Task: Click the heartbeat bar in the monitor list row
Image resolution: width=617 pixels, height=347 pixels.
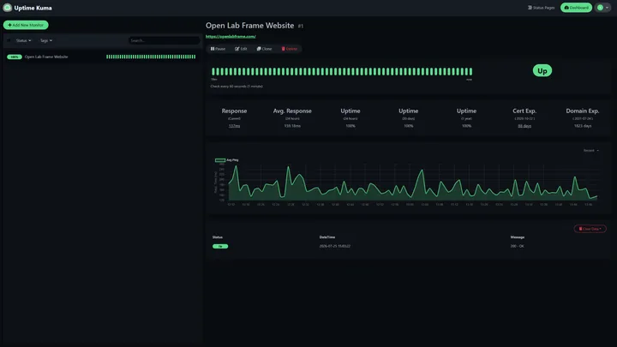Action: tap(151, 57)
